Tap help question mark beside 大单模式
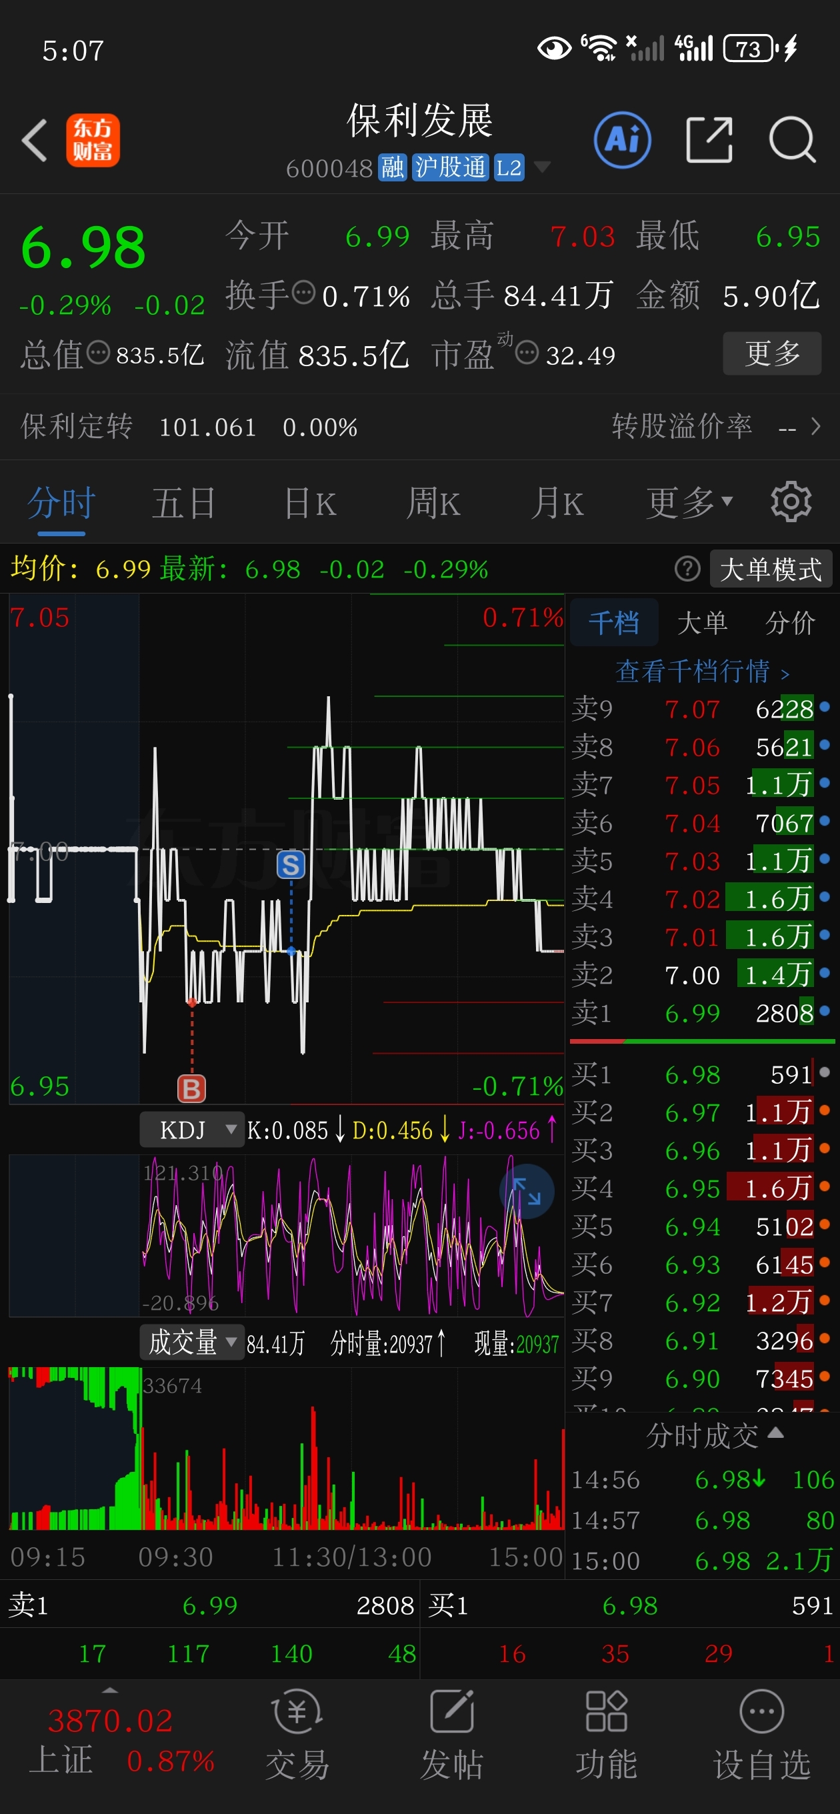This screenshot has width=840, height=1814. [687, 568]
